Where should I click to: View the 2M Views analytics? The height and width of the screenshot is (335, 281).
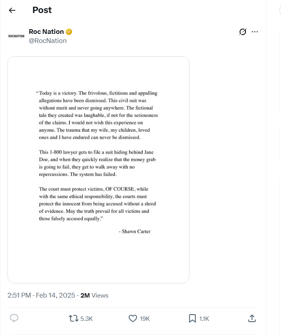pos(94,295)
